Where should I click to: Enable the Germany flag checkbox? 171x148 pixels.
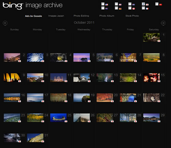116,8
